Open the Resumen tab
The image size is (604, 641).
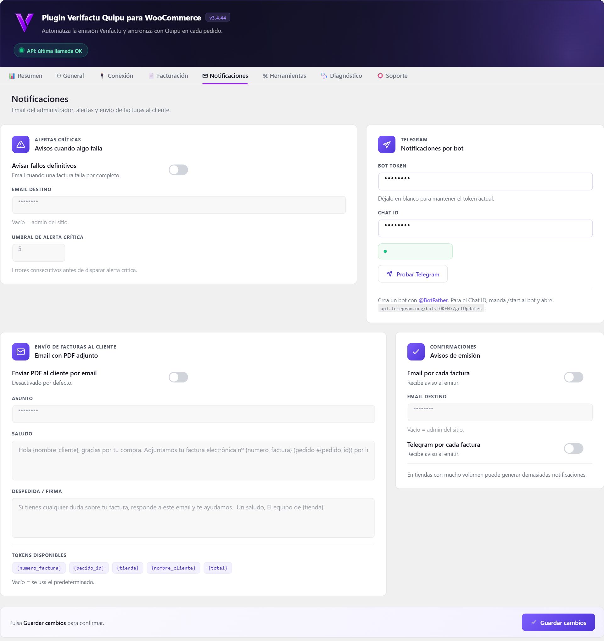click(25, 76)
